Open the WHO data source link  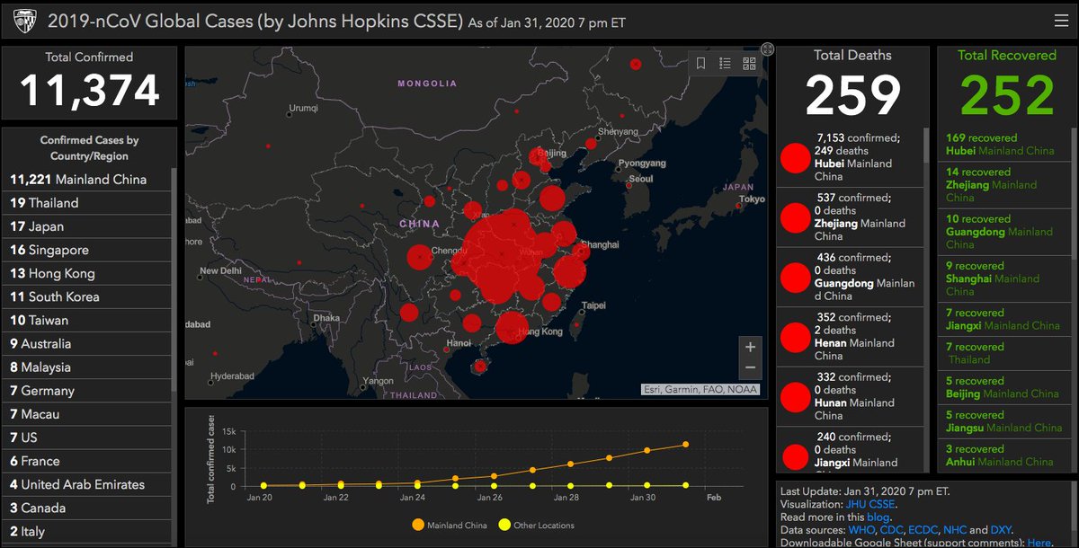pos(861,530)
